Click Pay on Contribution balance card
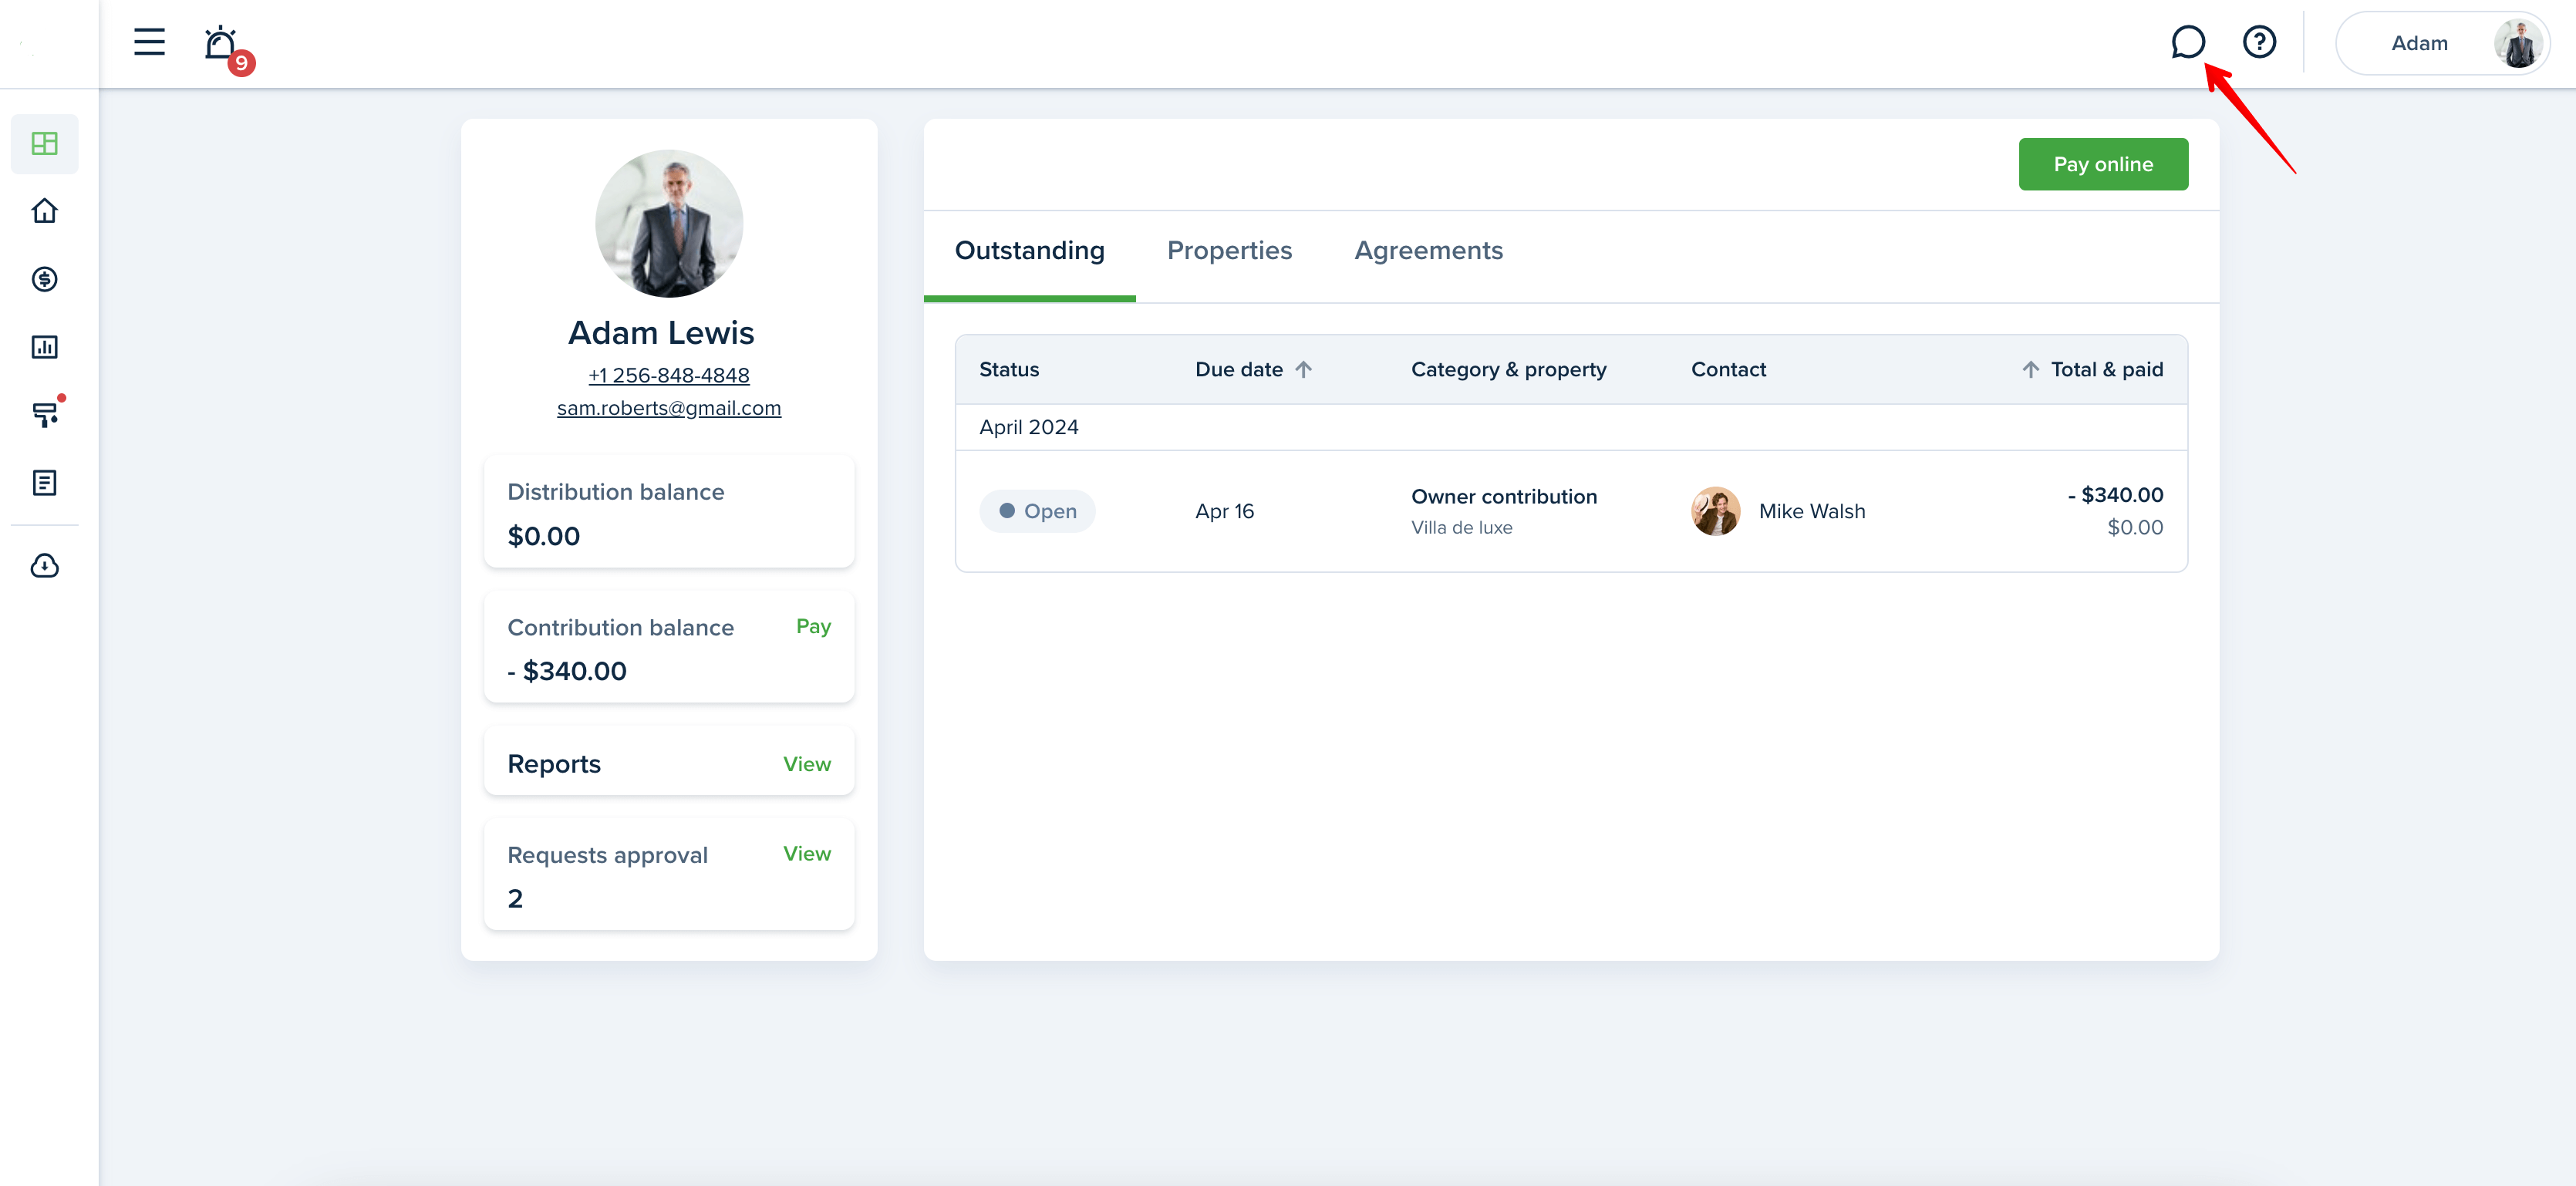The width and height of the screenshot is (2576, 1186). (813, 626)
